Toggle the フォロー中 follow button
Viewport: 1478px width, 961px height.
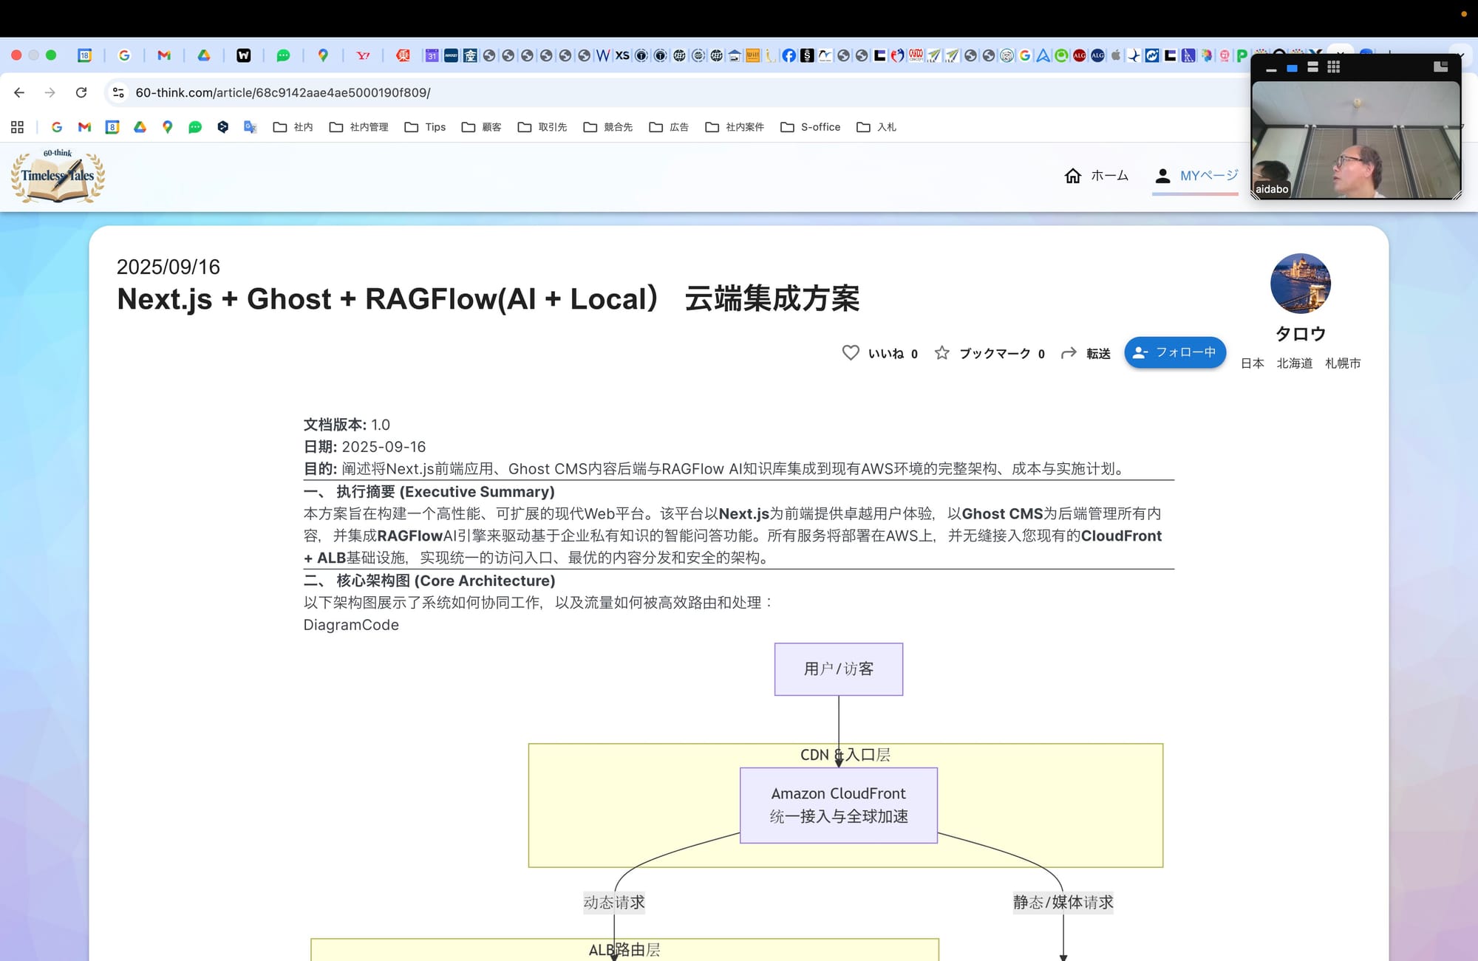click(1175, 352)
